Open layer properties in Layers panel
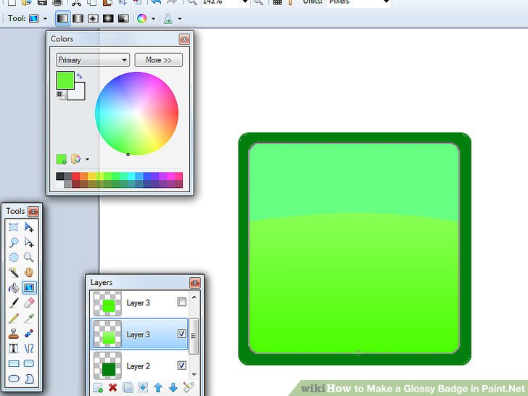The height and width of the screenshot is (396, 528). point(189,387)
